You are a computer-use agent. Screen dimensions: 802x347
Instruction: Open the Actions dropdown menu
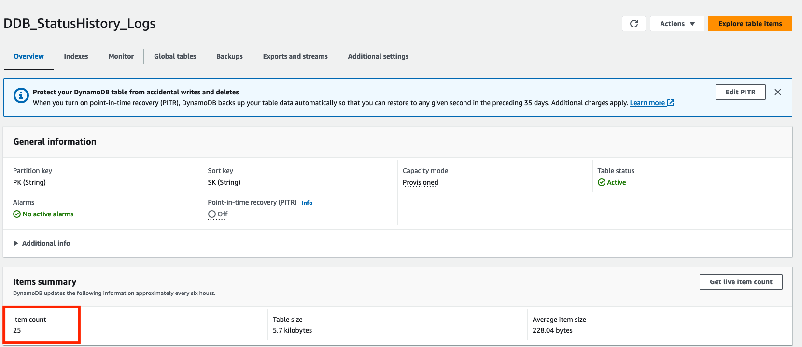(676, 24)
